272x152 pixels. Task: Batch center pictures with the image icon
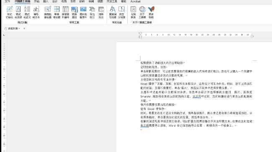[x=83, y=12]
